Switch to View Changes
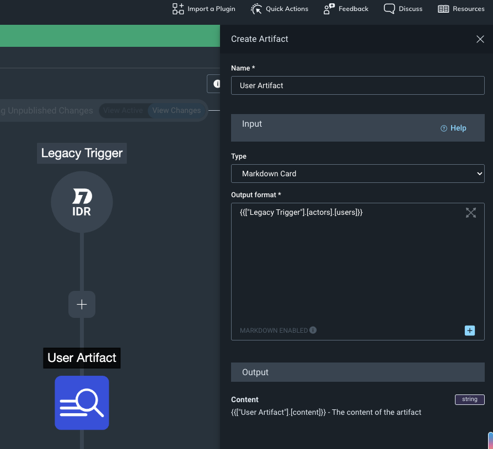Viewport: 493px width, 449px height. pyautogui.click(x=176, y=110)
